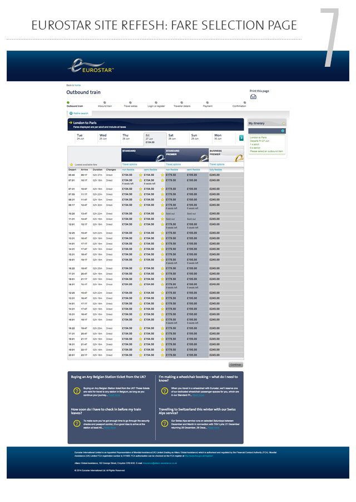Show next week's dates with the teal arrow

(241, 137)
